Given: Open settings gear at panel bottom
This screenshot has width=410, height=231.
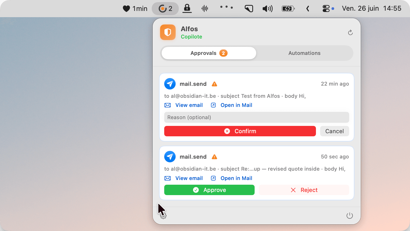Looking at the screenshot, I should (163, 216).
